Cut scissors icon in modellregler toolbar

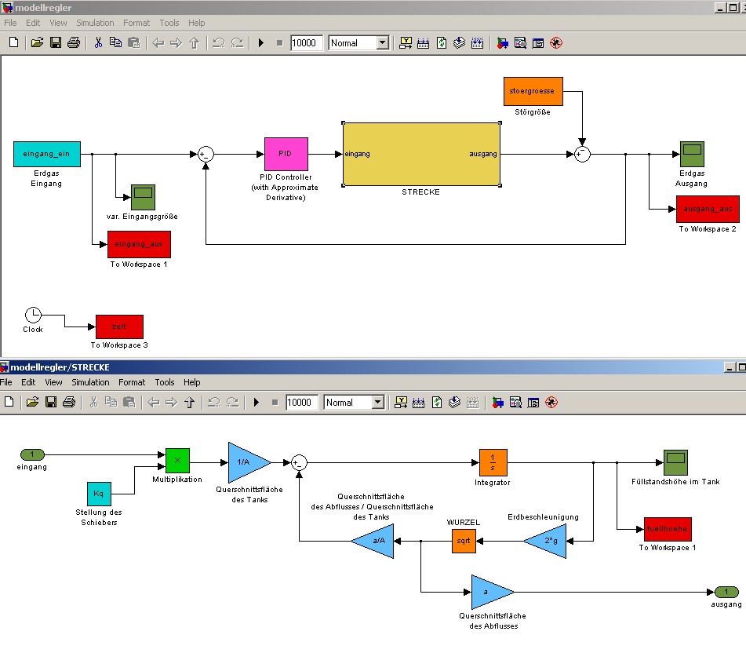[x=98, y=43]
